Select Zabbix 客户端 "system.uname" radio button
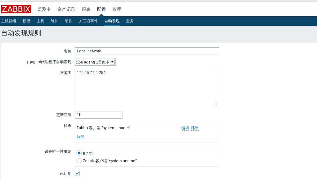Image resolution: width=317 pixels, height=180 pixels. 79,161
